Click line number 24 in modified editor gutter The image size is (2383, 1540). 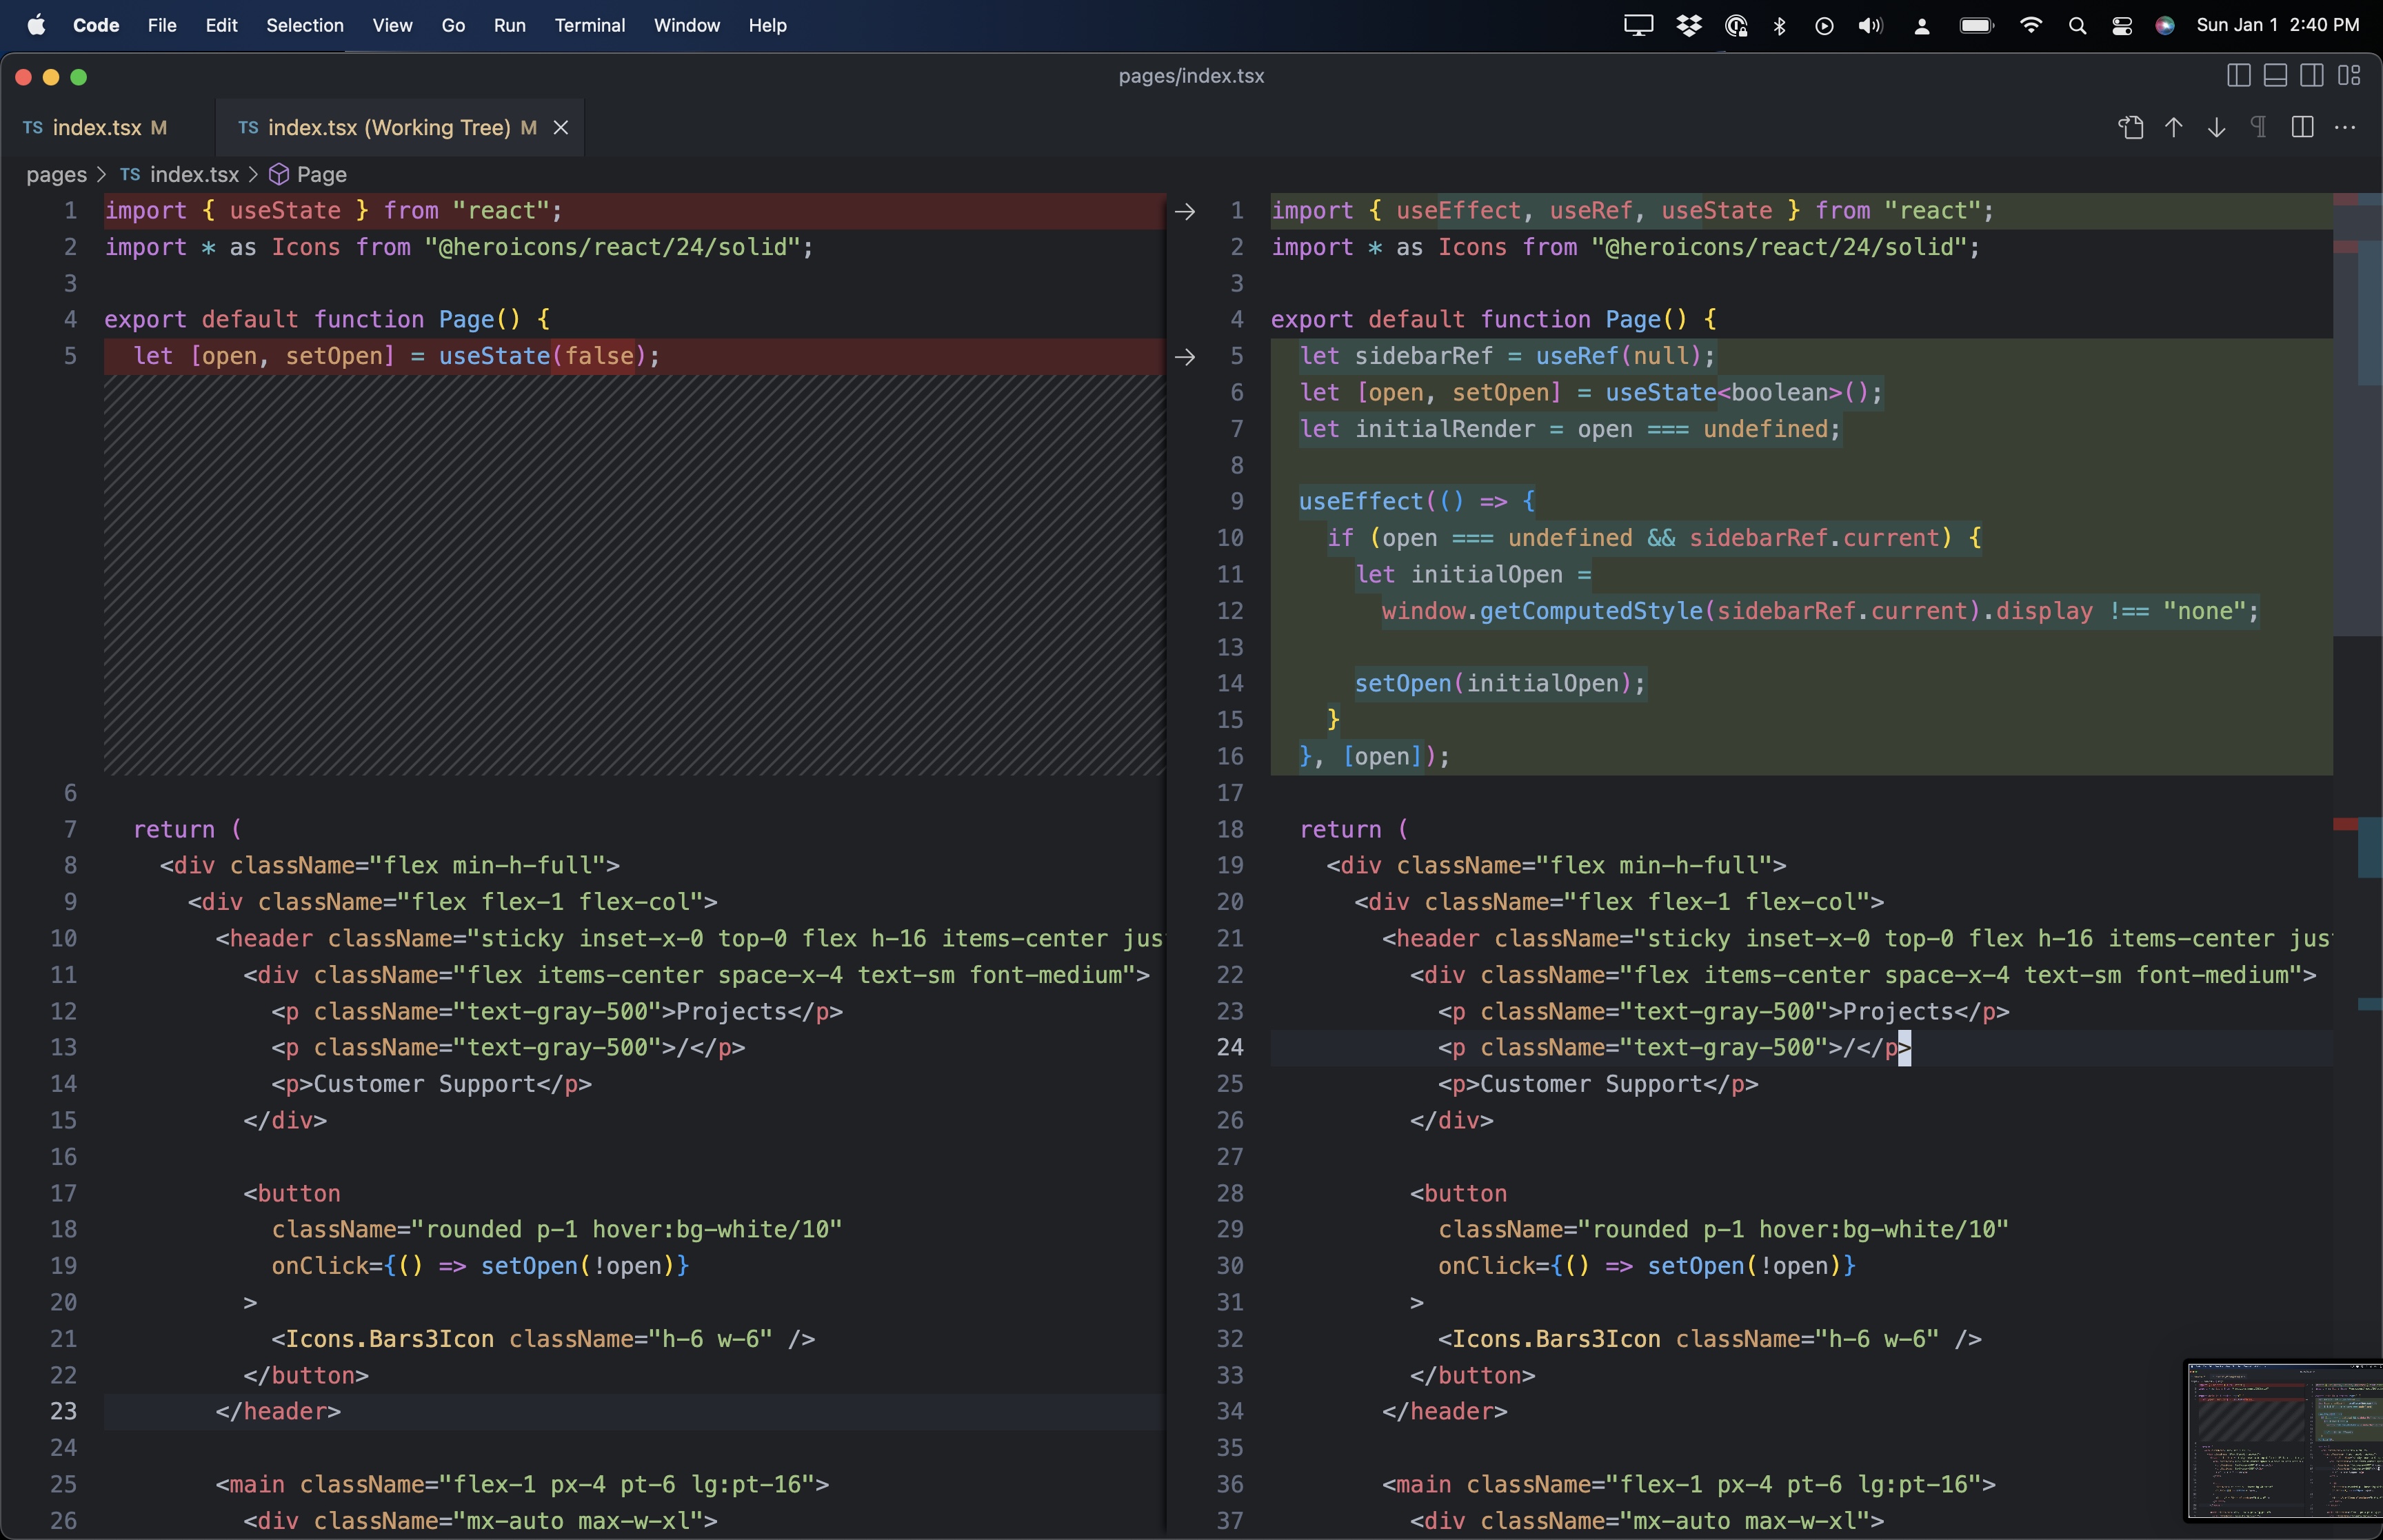pyautogui.click(x=1230, y=1048)
